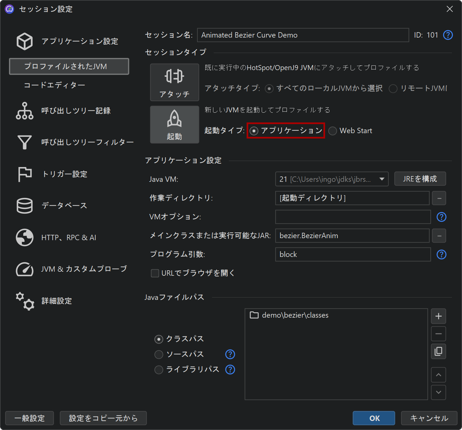Open the call tree recording (呼び出しツリー記録) section
Screen dimensions: 462x430
(24, 111)
